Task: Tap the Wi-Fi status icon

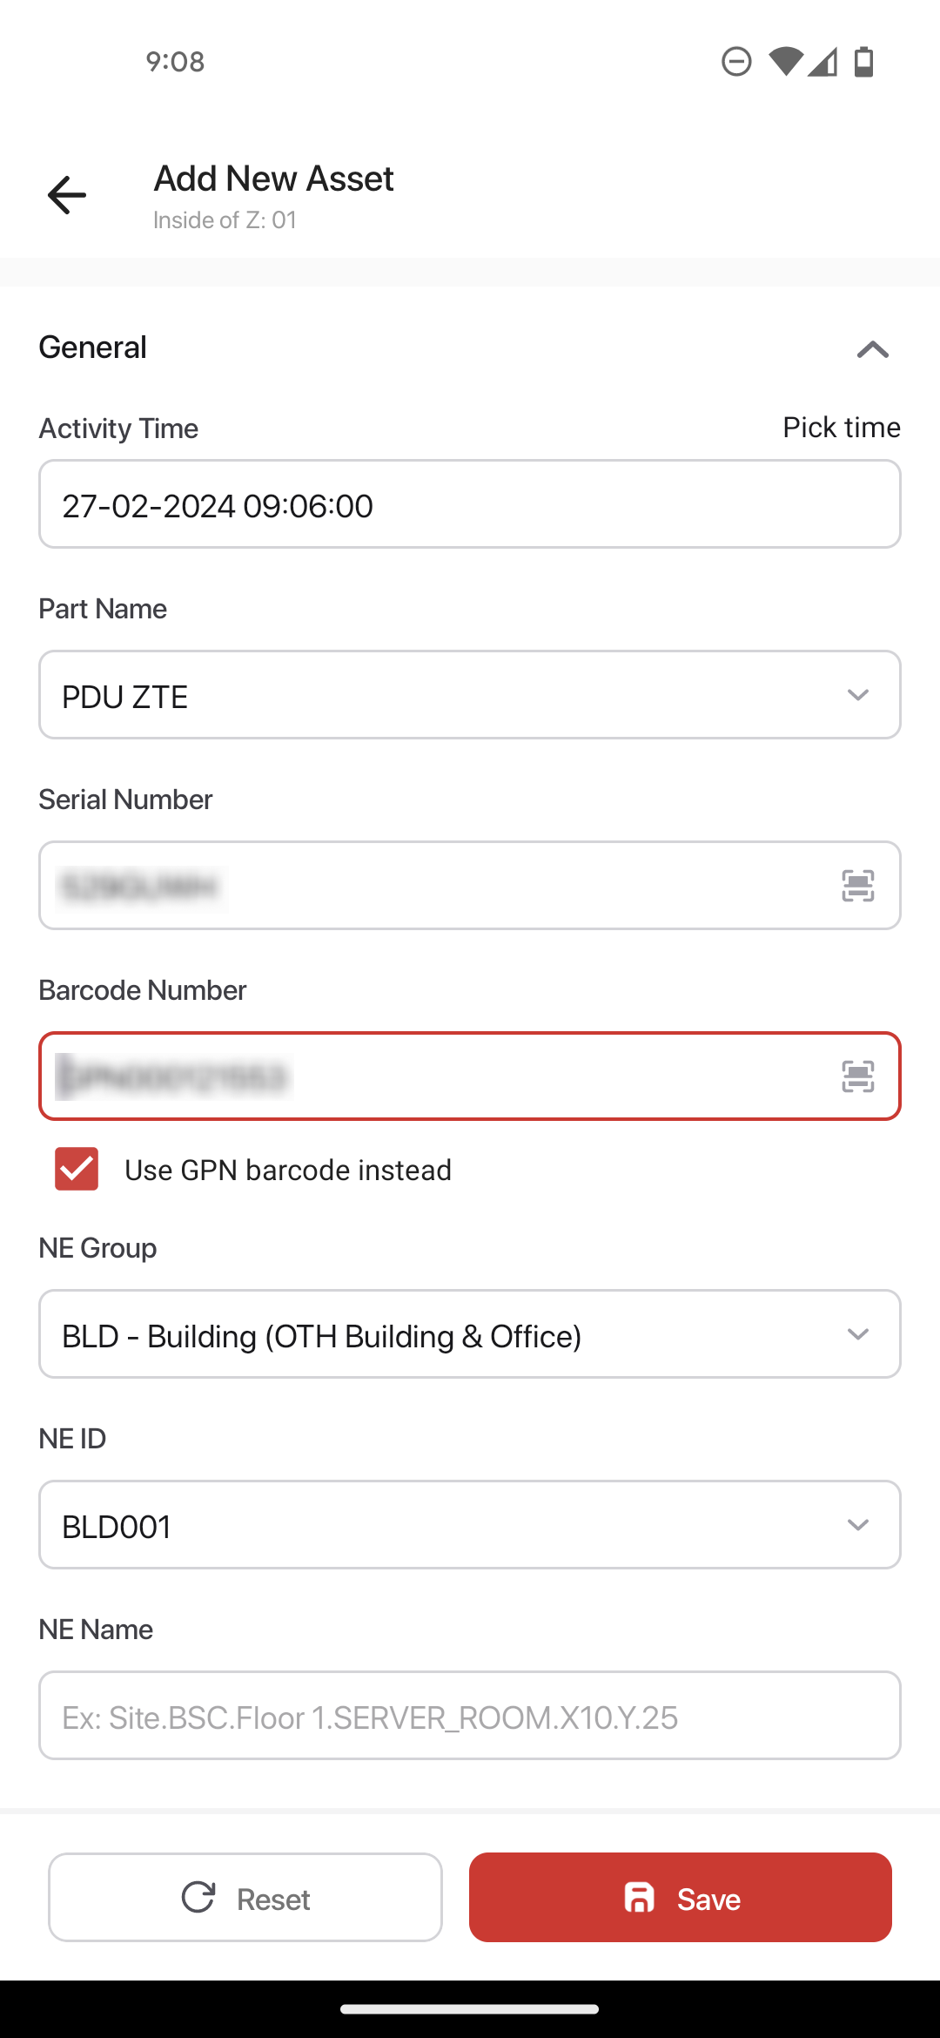Action: [x=785, y=62]
